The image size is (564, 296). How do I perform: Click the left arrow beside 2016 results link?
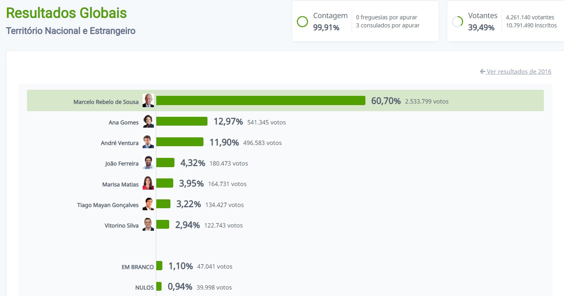(483, 72)
